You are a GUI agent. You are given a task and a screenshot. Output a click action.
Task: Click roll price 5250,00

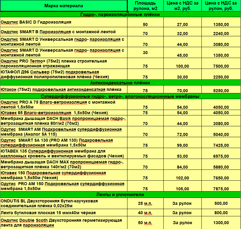(x=221, y=91)
